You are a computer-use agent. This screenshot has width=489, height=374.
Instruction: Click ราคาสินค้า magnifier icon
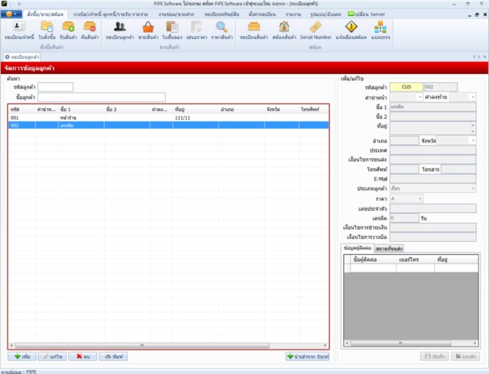coord(222,31)
